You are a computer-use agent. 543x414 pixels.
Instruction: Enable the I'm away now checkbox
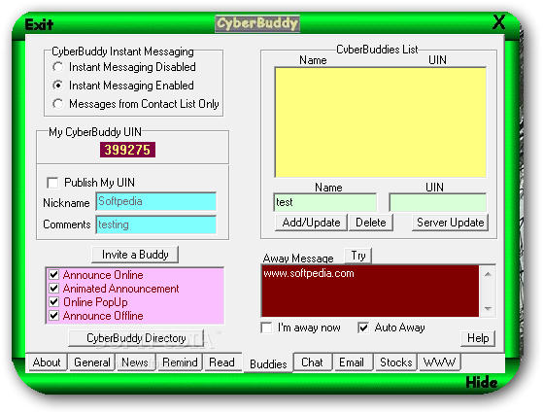266,328
